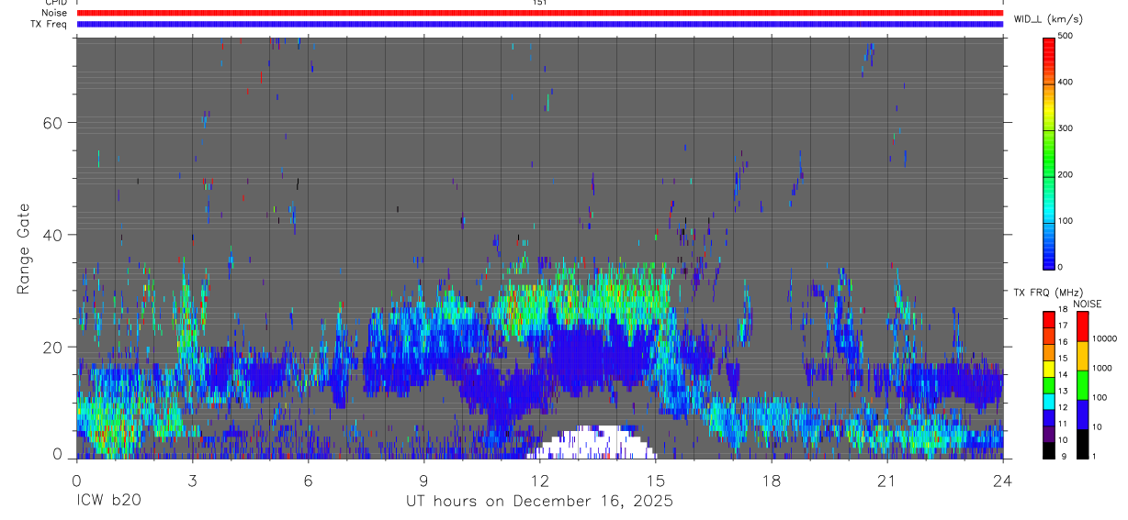Screen dimensions: 1128x520
Task: Click the 300 tick on WID colorbar
Action: pos(1066,128)
